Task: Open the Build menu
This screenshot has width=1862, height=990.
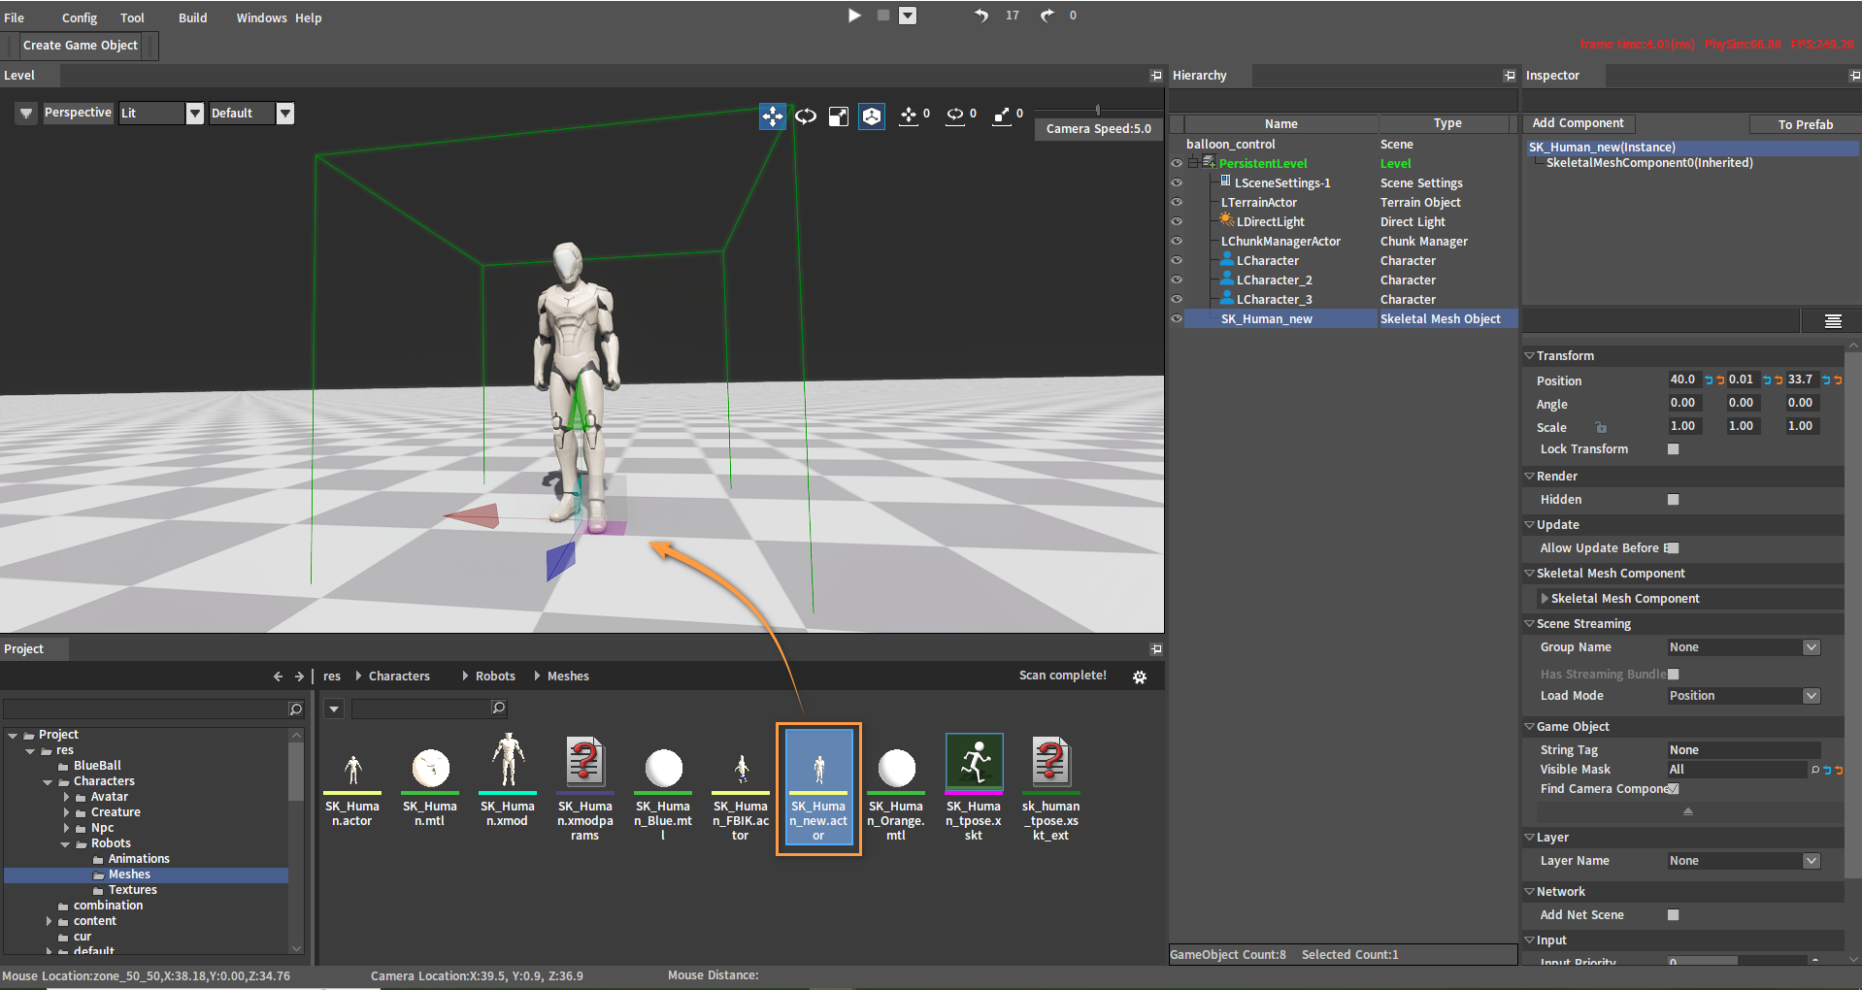Action: (192, 17)
